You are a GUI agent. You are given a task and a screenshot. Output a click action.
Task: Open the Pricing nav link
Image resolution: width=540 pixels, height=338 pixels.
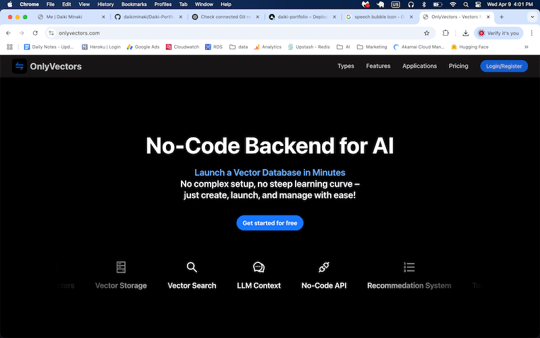click(x=458, y=66)
